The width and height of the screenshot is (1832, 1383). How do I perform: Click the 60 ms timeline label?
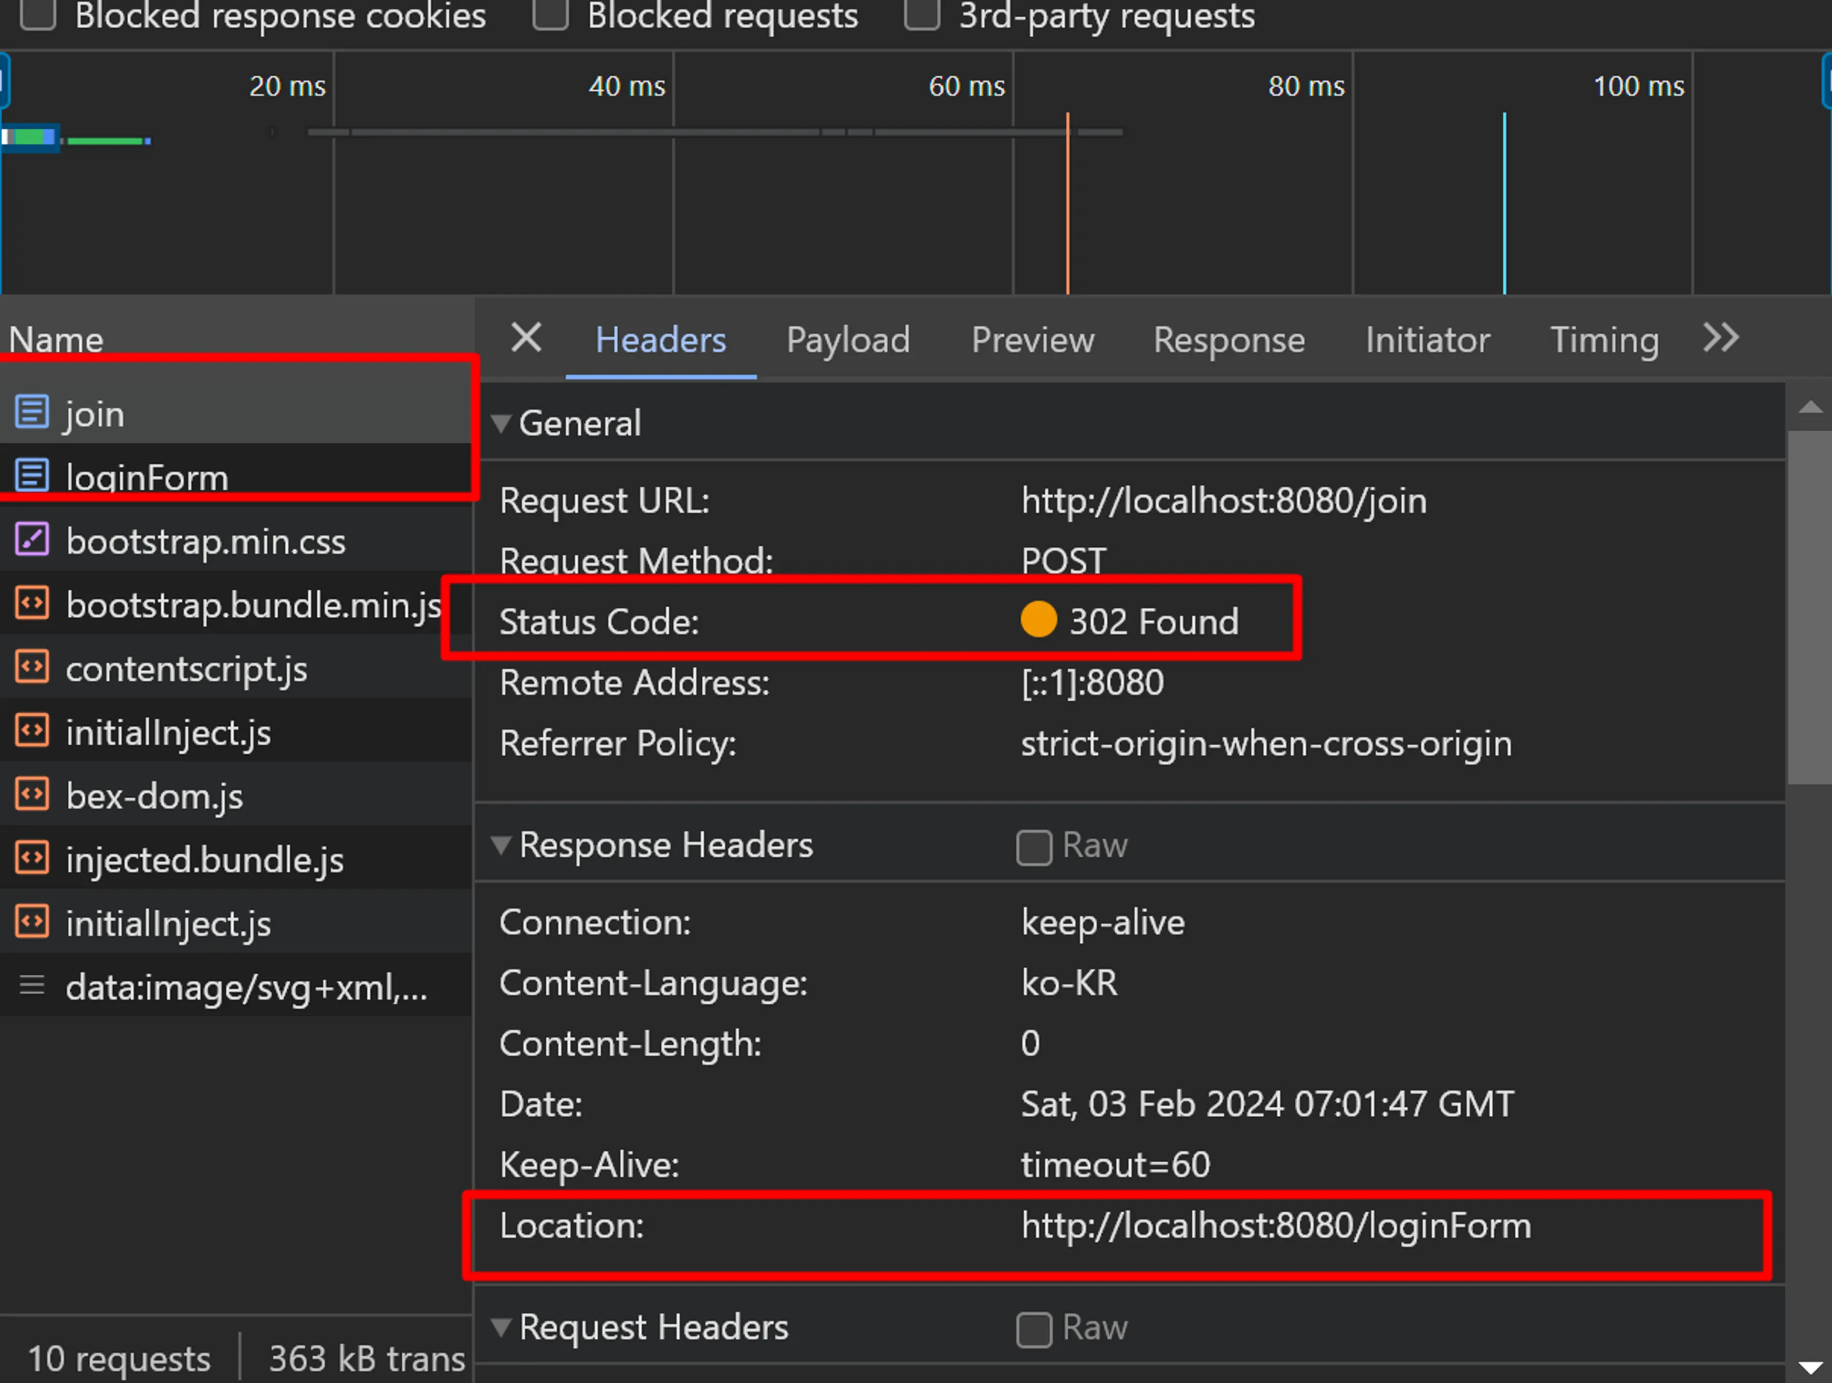click(x=967, y=86)
